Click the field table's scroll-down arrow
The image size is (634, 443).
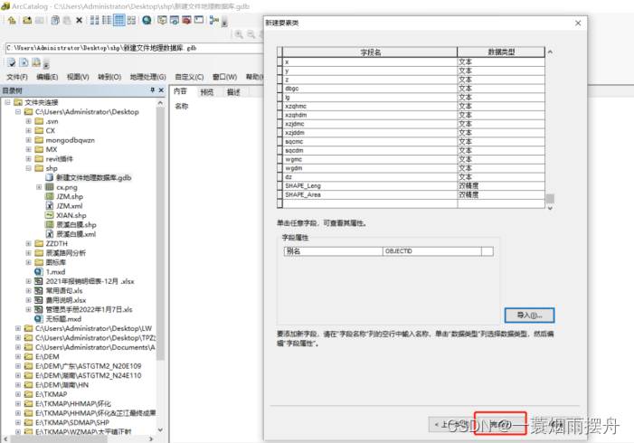click(x=550, y=208)
